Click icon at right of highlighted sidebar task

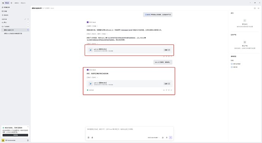click(28, 30)
